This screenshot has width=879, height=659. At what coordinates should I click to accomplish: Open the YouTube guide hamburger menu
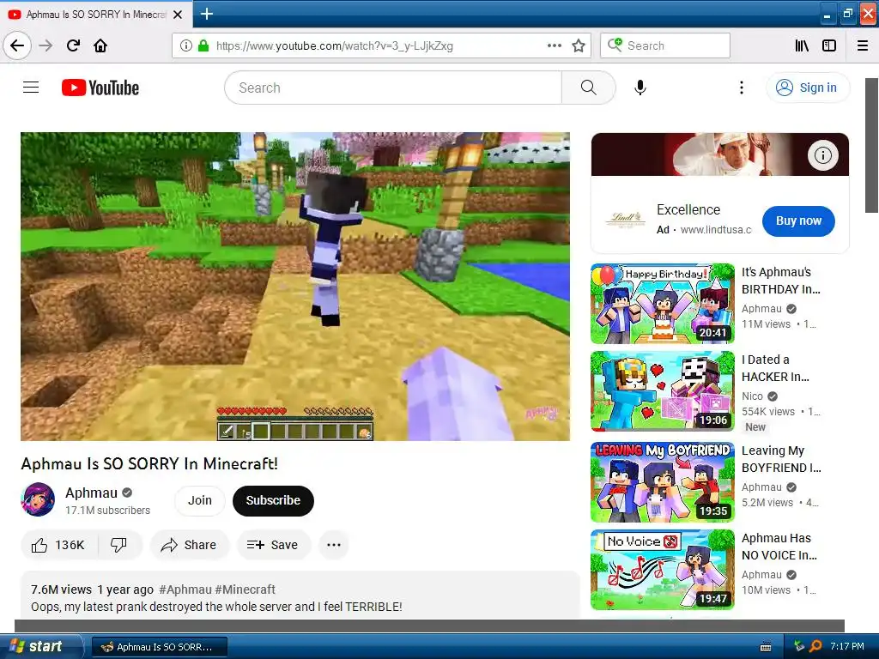tap(31, 88)
